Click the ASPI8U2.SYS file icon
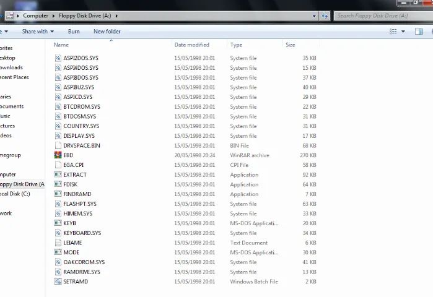433x297 pixels. pyautogui.click(x=58, y=87)
